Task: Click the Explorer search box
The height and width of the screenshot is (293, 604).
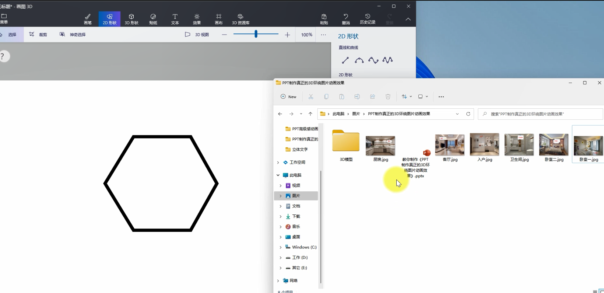Action: [x=540, y=114]
